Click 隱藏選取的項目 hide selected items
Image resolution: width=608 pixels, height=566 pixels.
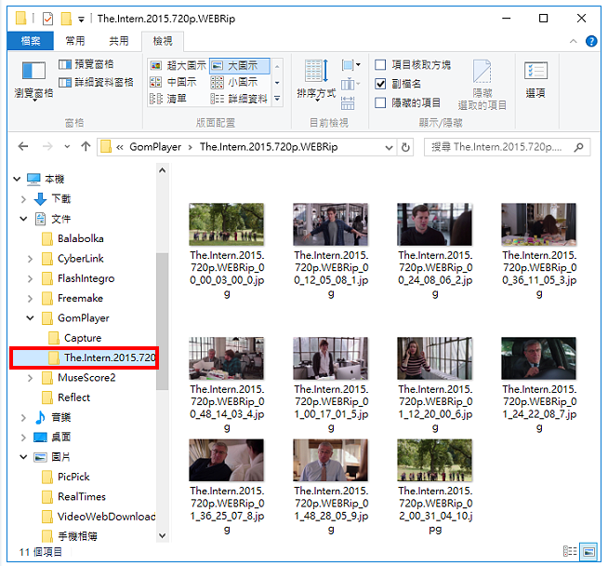point(482,85)
